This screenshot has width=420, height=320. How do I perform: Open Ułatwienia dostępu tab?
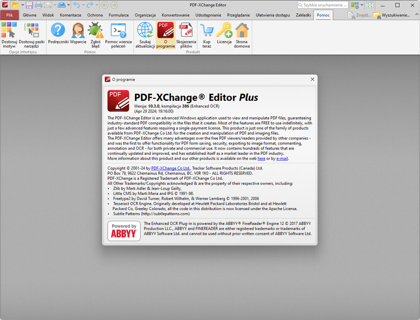pos(273,15)
